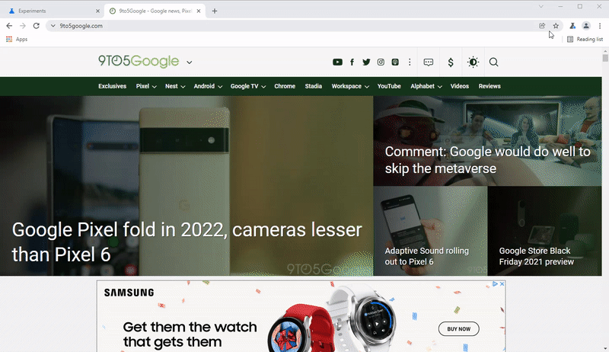
Task: Toggle dark mode with brightness icon
Action: click(x=473, y=62)
